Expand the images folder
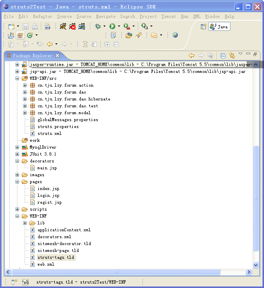This screenshot has height=288, width=264. 17,175
